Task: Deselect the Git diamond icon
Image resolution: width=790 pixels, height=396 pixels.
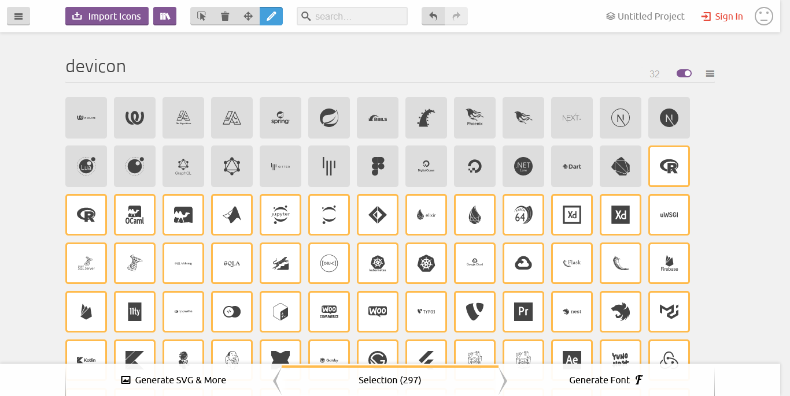Action: 378,215
